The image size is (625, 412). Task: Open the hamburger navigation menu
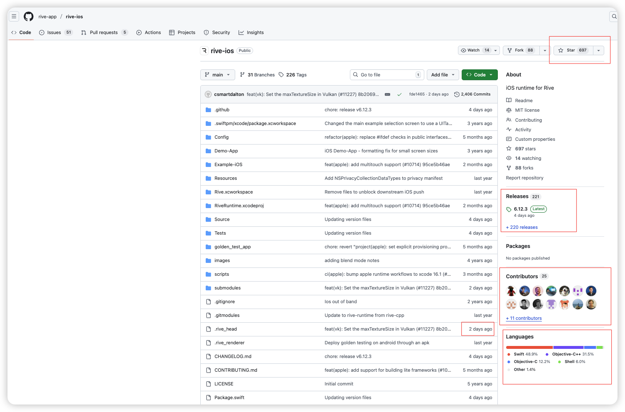(x=14, y=17)
